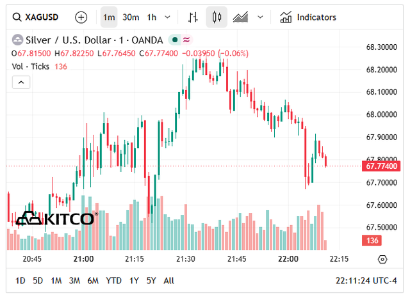This screenshot has height=300, width=410.
Task: Click the Vol · Ticks indicator label
Action: point(30,67)
